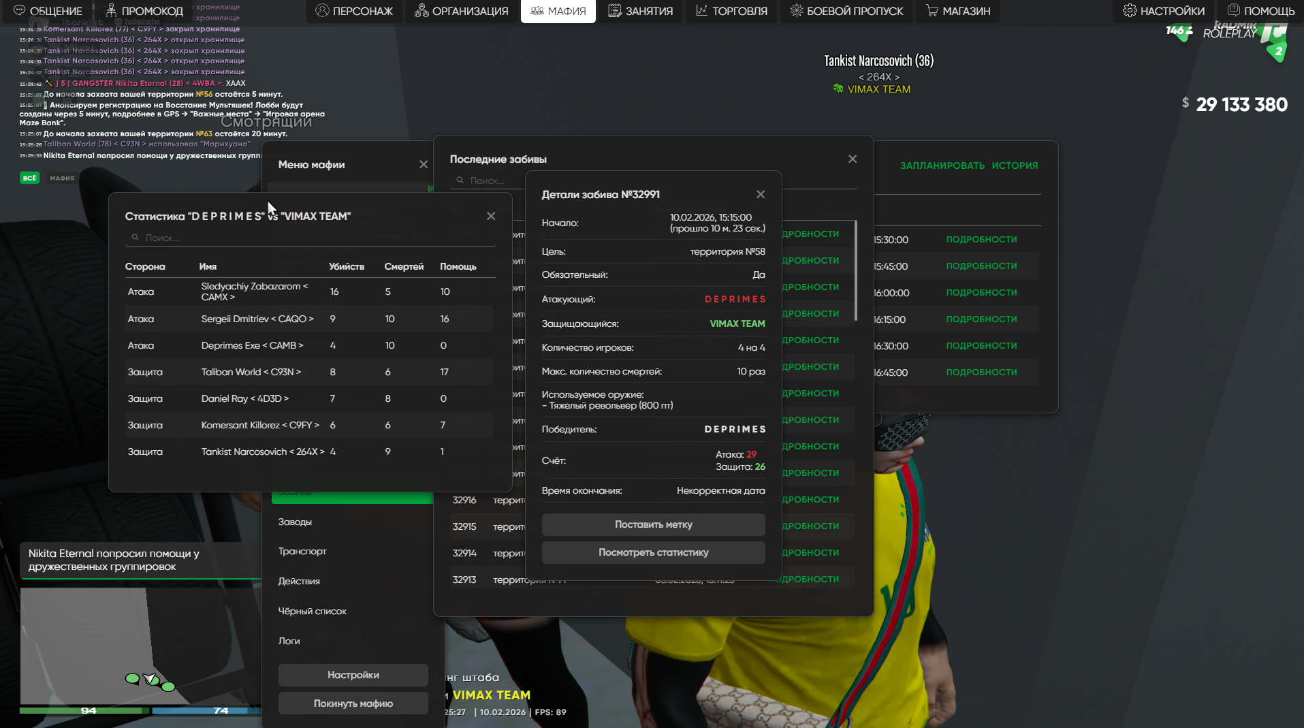Click the Покинуть мафию button

tap(353, 703)
